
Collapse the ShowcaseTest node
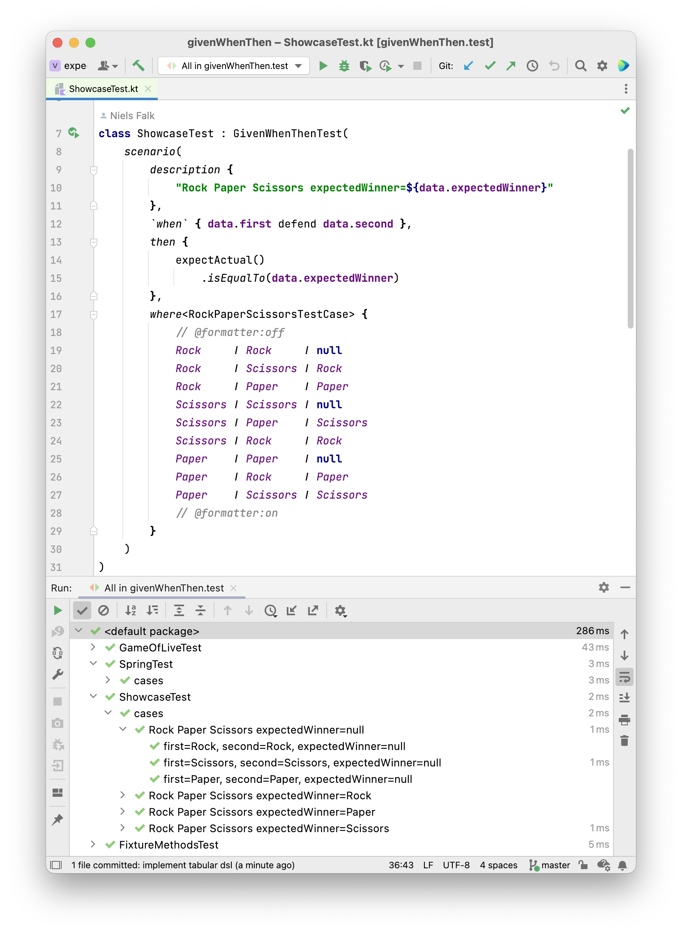(93, 697)
